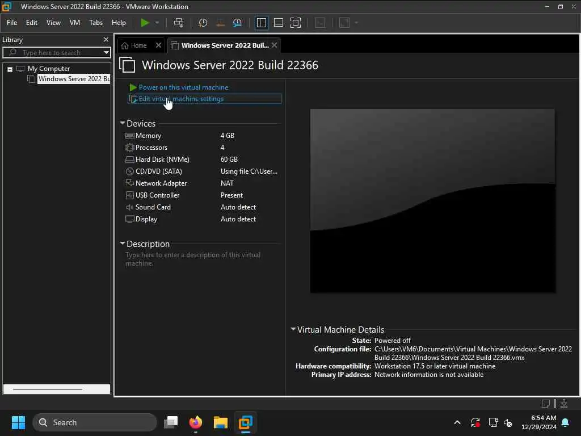Collapse the Description section
Screen dimensions: 581x436
pyautogui.click(x=123, y=243)
